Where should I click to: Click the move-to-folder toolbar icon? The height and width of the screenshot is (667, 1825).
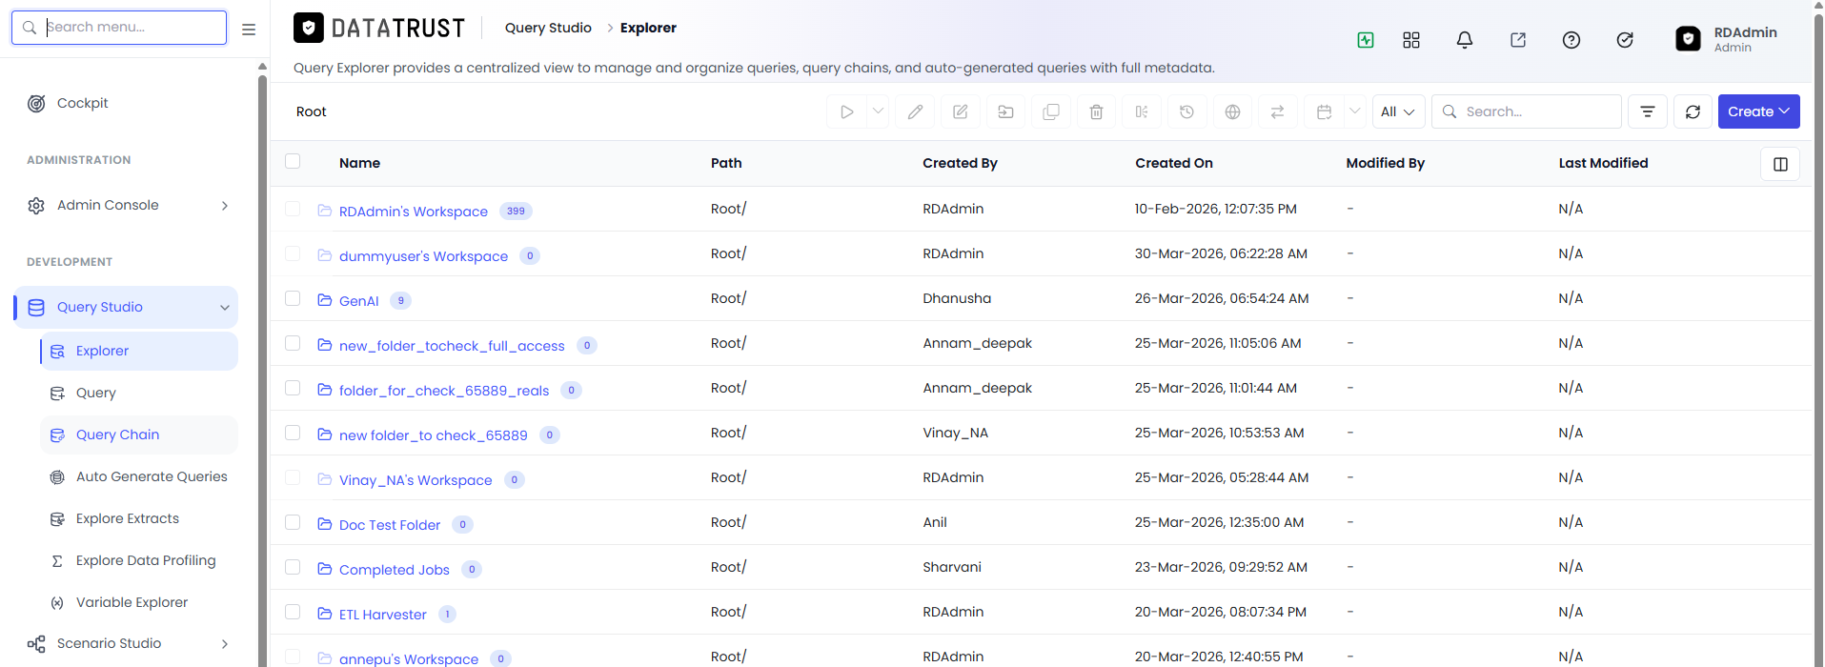point(1005,111)
